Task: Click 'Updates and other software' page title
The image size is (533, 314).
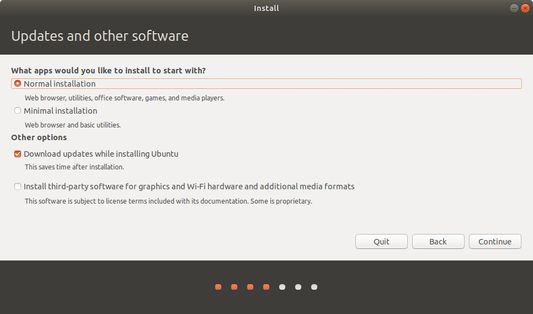Action: click(x=100, y=36)
